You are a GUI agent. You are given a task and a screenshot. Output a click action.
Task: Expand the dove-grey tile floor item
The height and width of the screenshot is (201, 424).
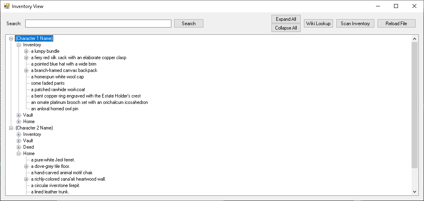[x=26, y=166]
